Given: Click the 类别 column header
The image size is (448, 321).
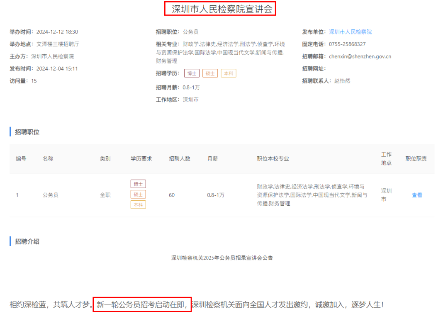Looking at the screenshot, I should (105, 159).
